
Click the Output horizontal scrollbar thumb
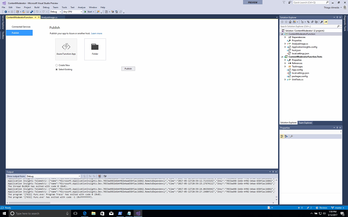(29, 203)
